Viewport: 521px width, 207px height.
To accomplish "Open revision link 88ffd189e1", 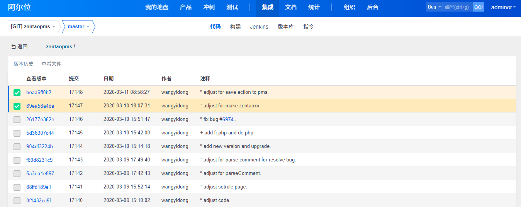I will coord(39,187).
